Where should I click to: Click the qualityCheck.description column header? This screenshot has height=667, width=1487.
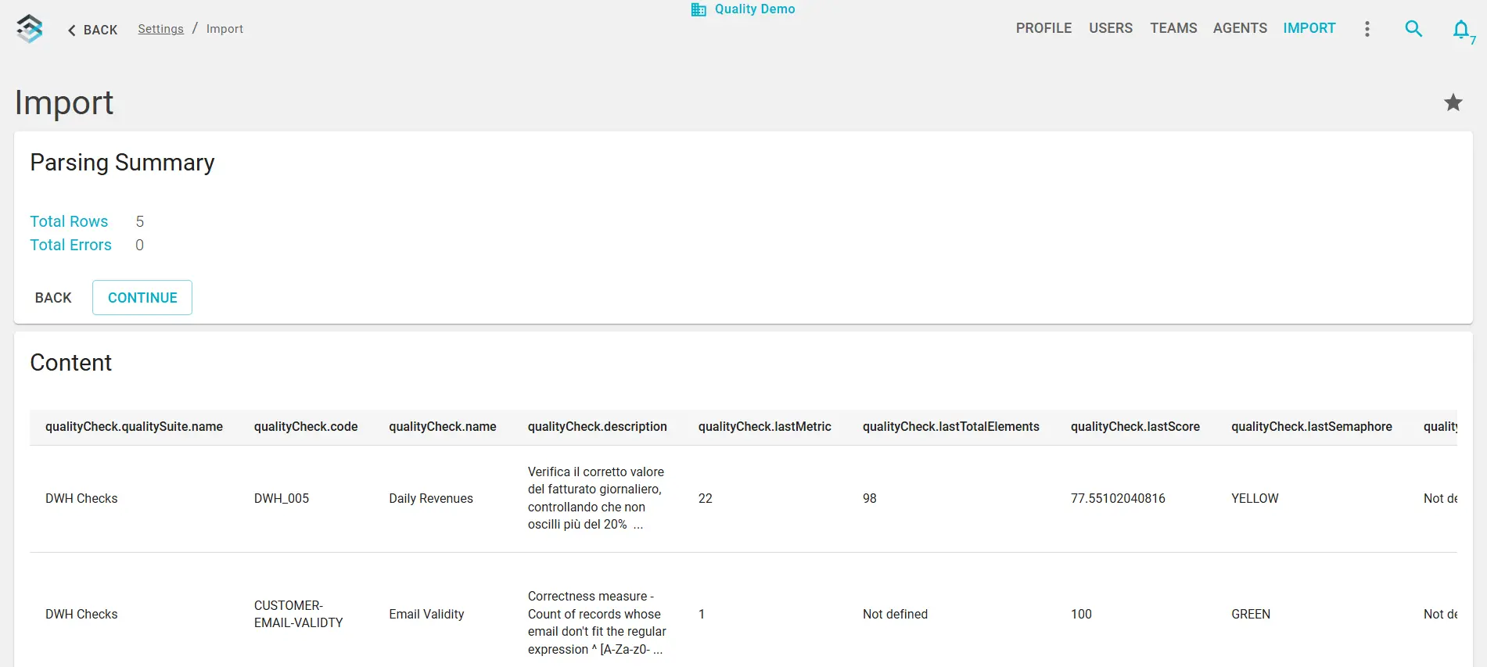597,427
